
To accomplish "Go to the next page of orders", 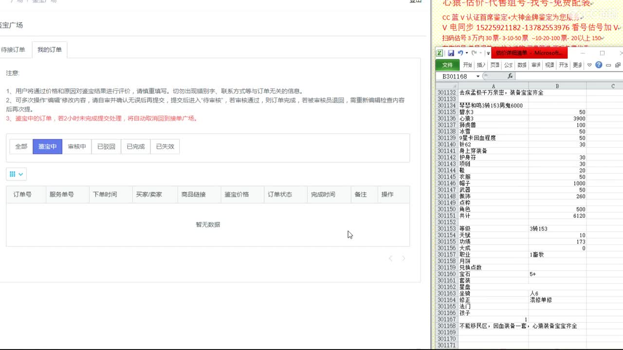I will [x=403, y=259].
